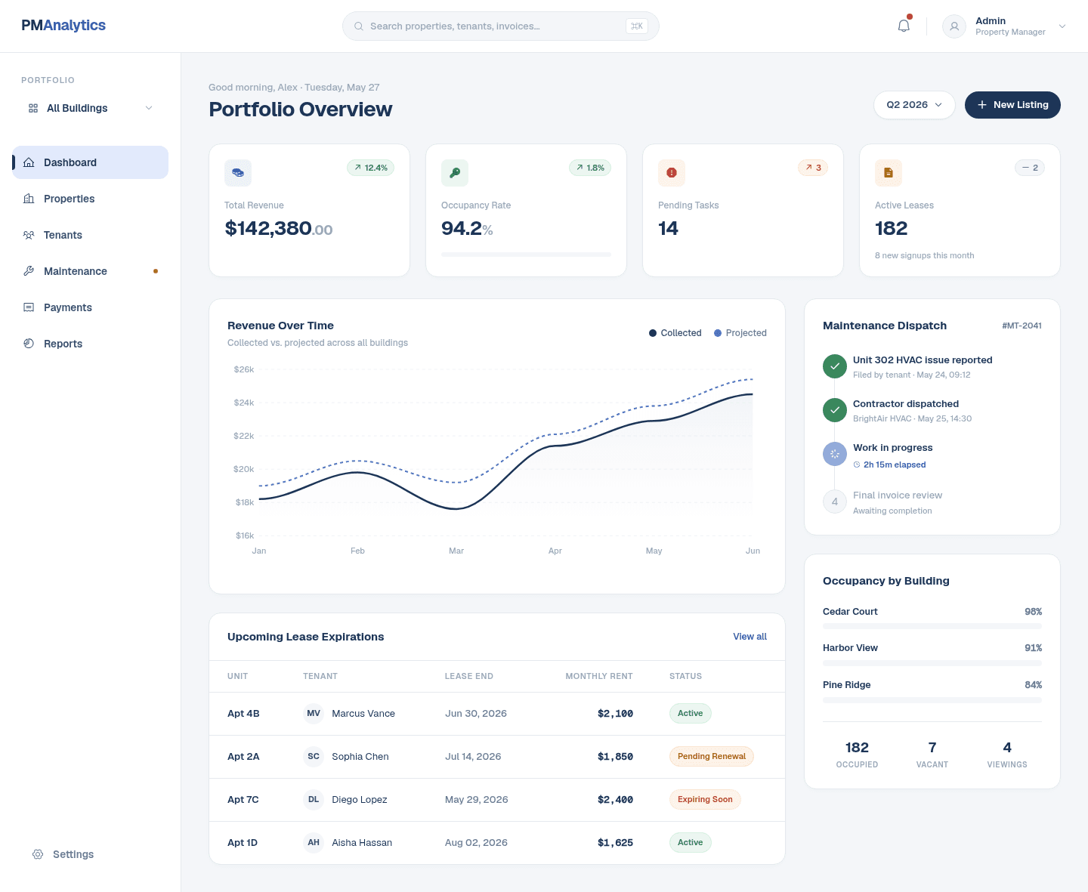This screenshot has height=892, width=1088.
Task: Click the clock icon beside 2h 15m elapsed
Action: coord(857,465)
